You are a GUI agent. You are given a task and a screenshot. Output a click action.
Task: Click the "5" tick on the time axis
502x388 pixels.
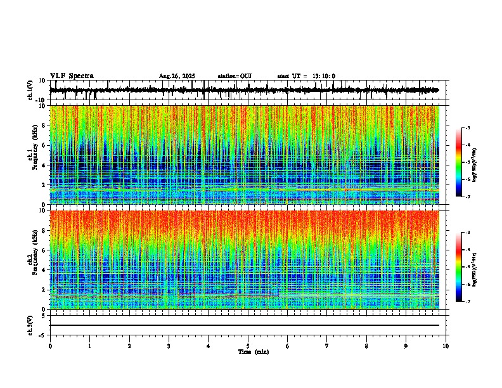[x=248, y=346]
